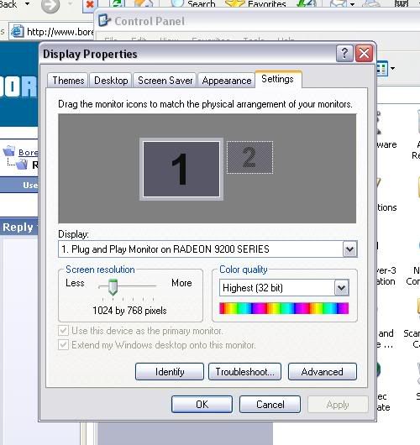Click the browser Stop red X icon

(90, 5)
